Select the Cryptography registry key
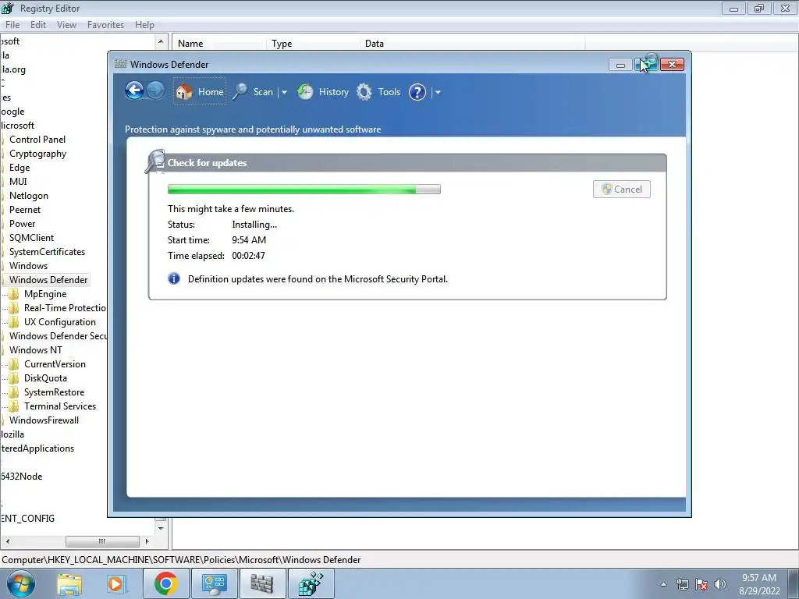 pyautogui.click(x=37, y=154)
